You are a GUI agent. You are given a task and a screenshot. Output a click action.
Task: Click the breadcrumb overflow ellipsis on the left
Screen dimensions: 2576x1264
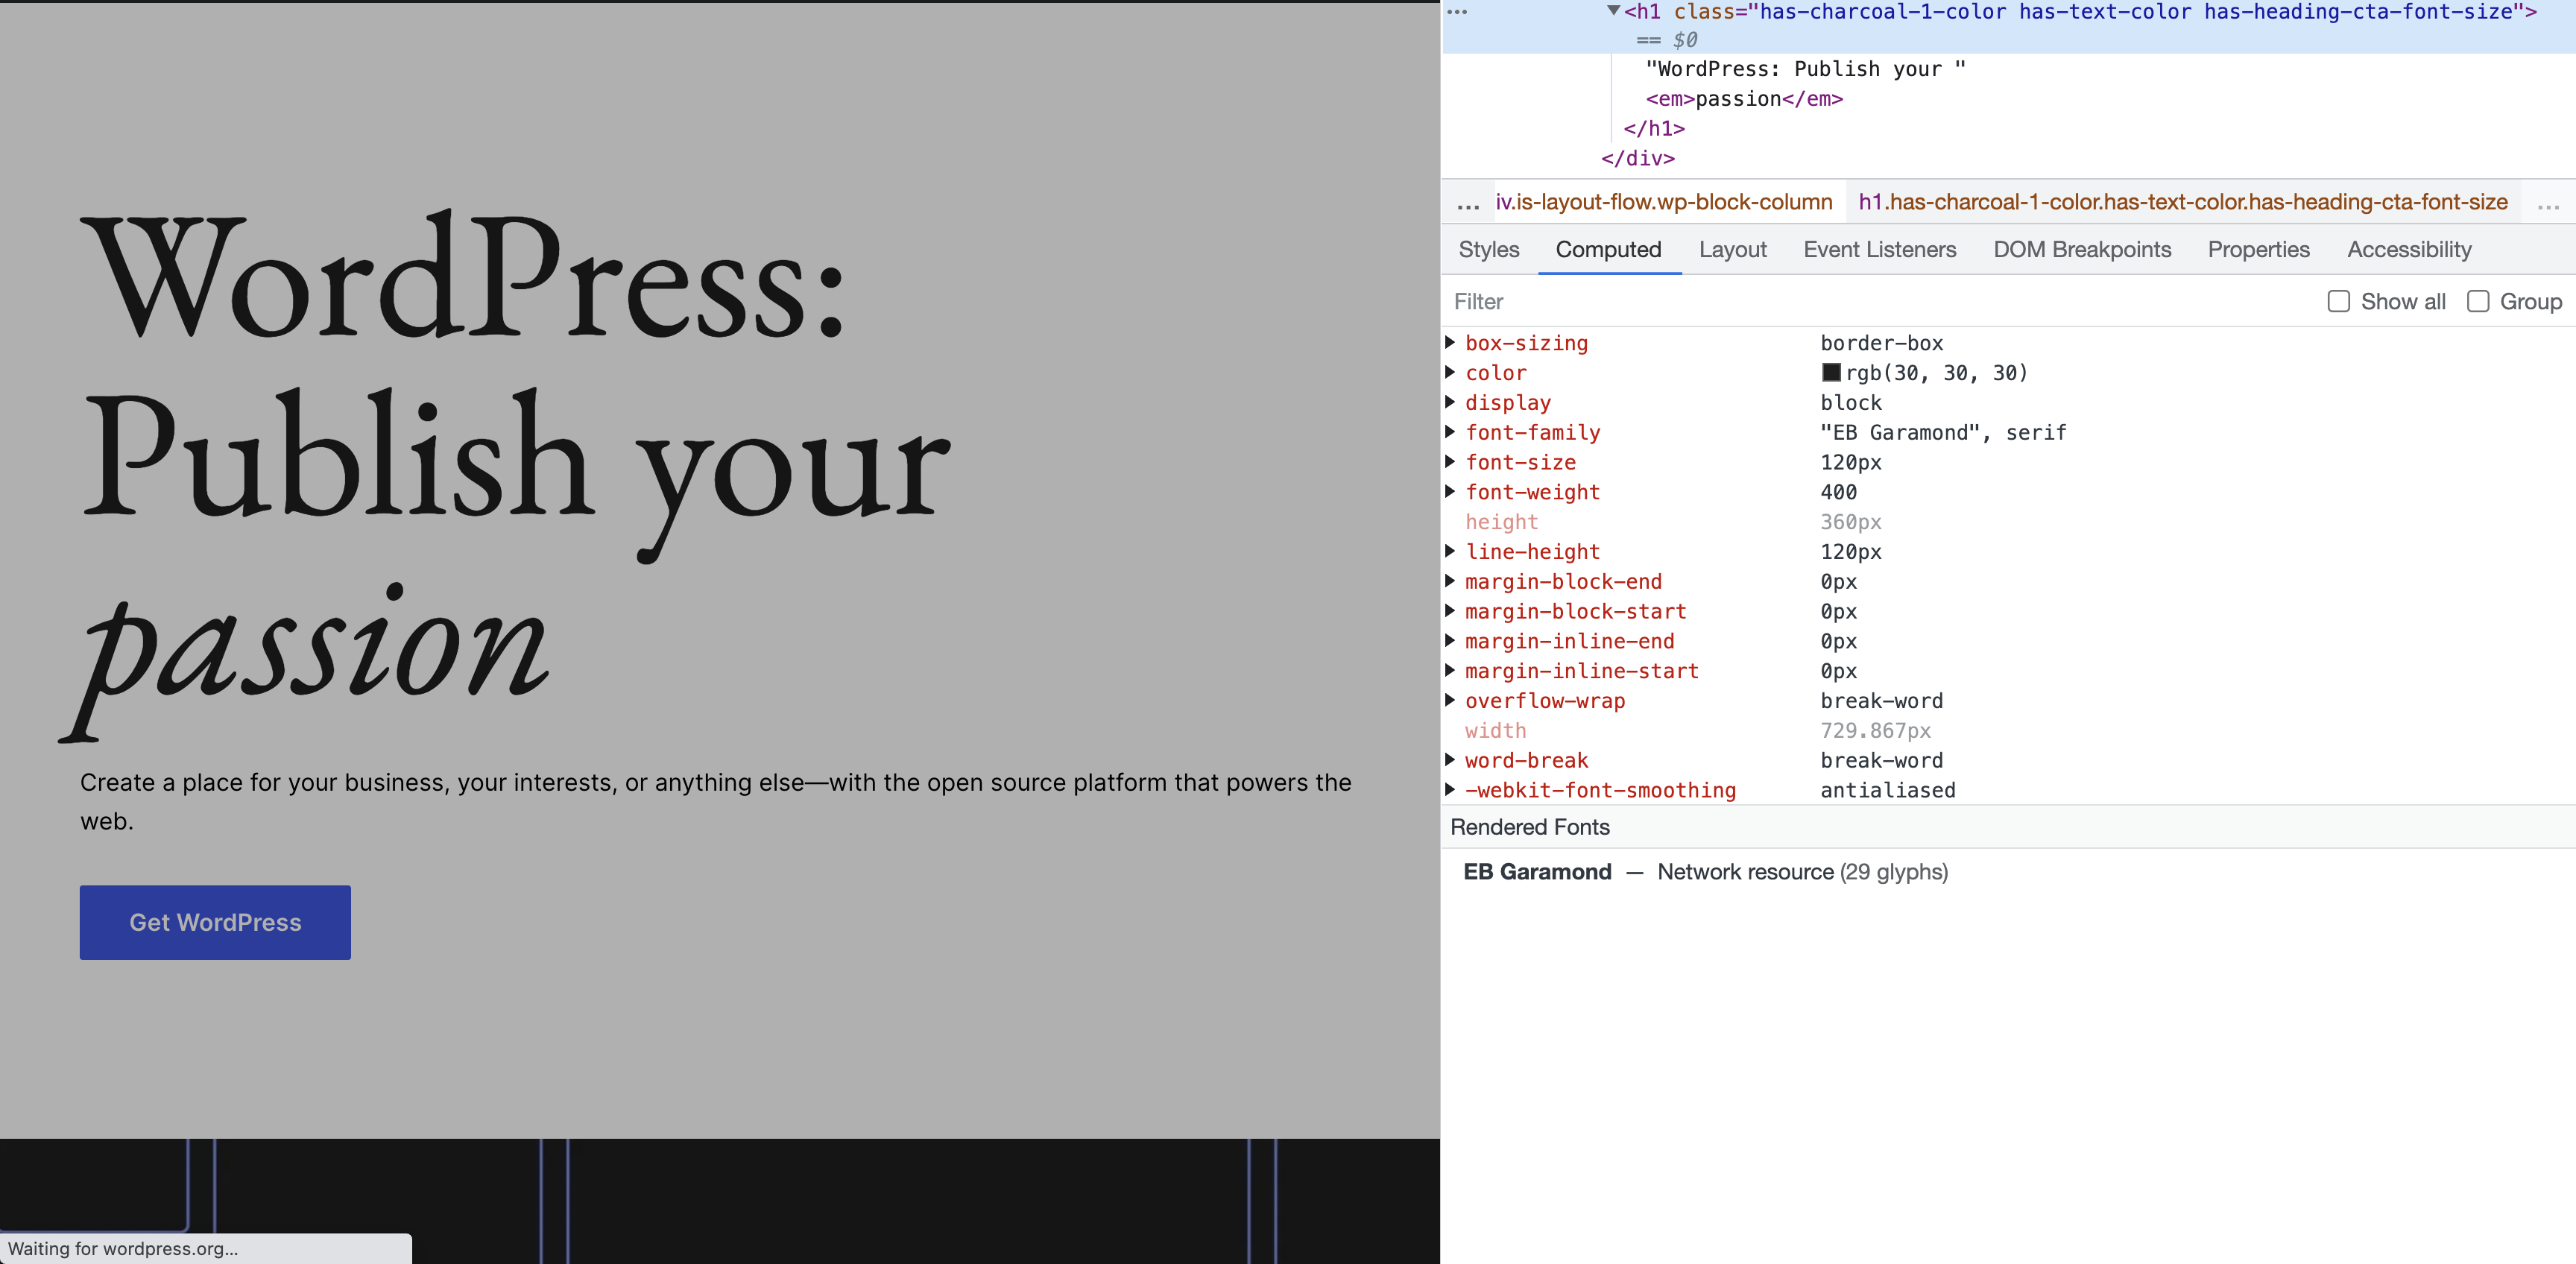1467,203
